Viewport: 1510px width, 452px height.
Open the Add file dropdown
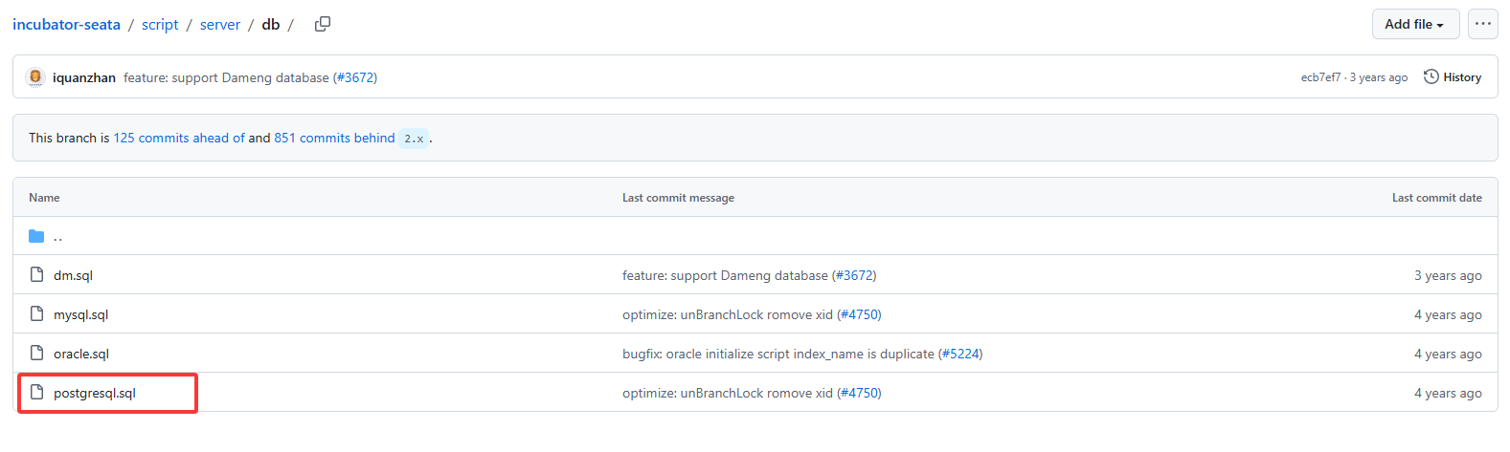[x=1414, y=24]
